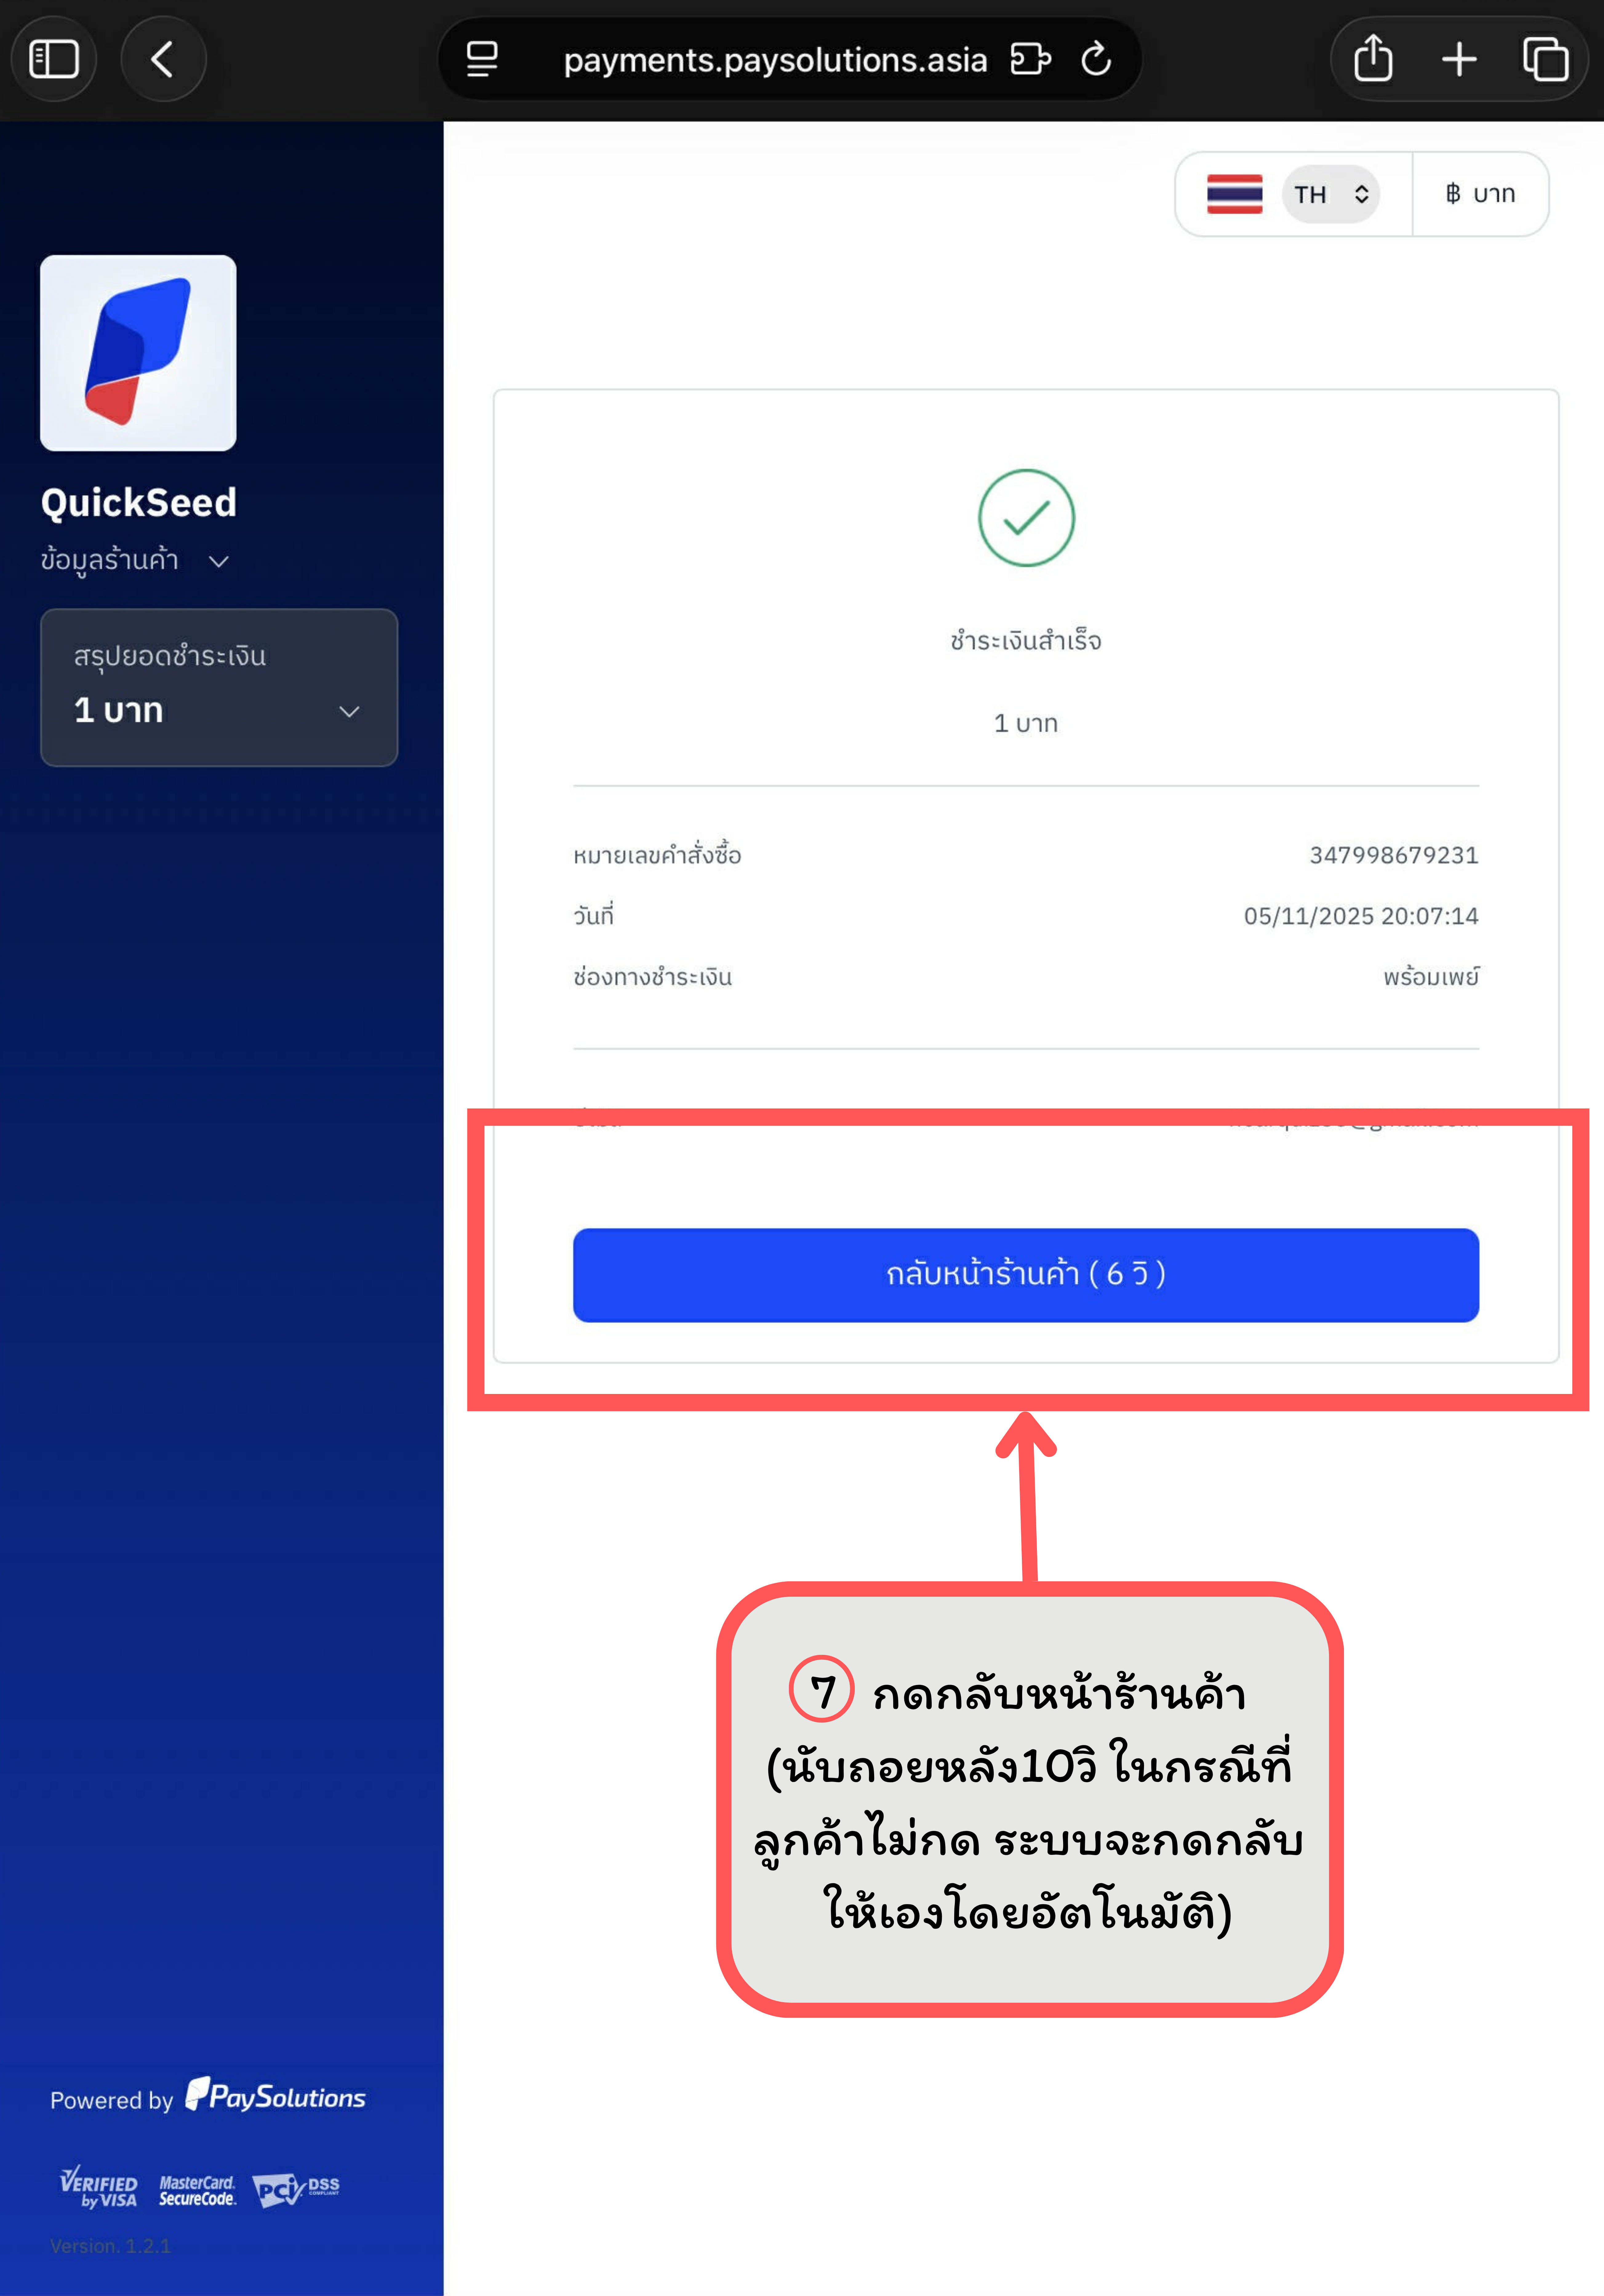Expand the สรุปยอดชำระเงิน 1 บาท summary
This screenshot has height=2296, width=1604.
pos(219,688)
